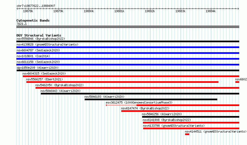247x145 pixels.
Task: Click the gray 7p21.1 cytogenetic band bar
Action: coord(128,27)
